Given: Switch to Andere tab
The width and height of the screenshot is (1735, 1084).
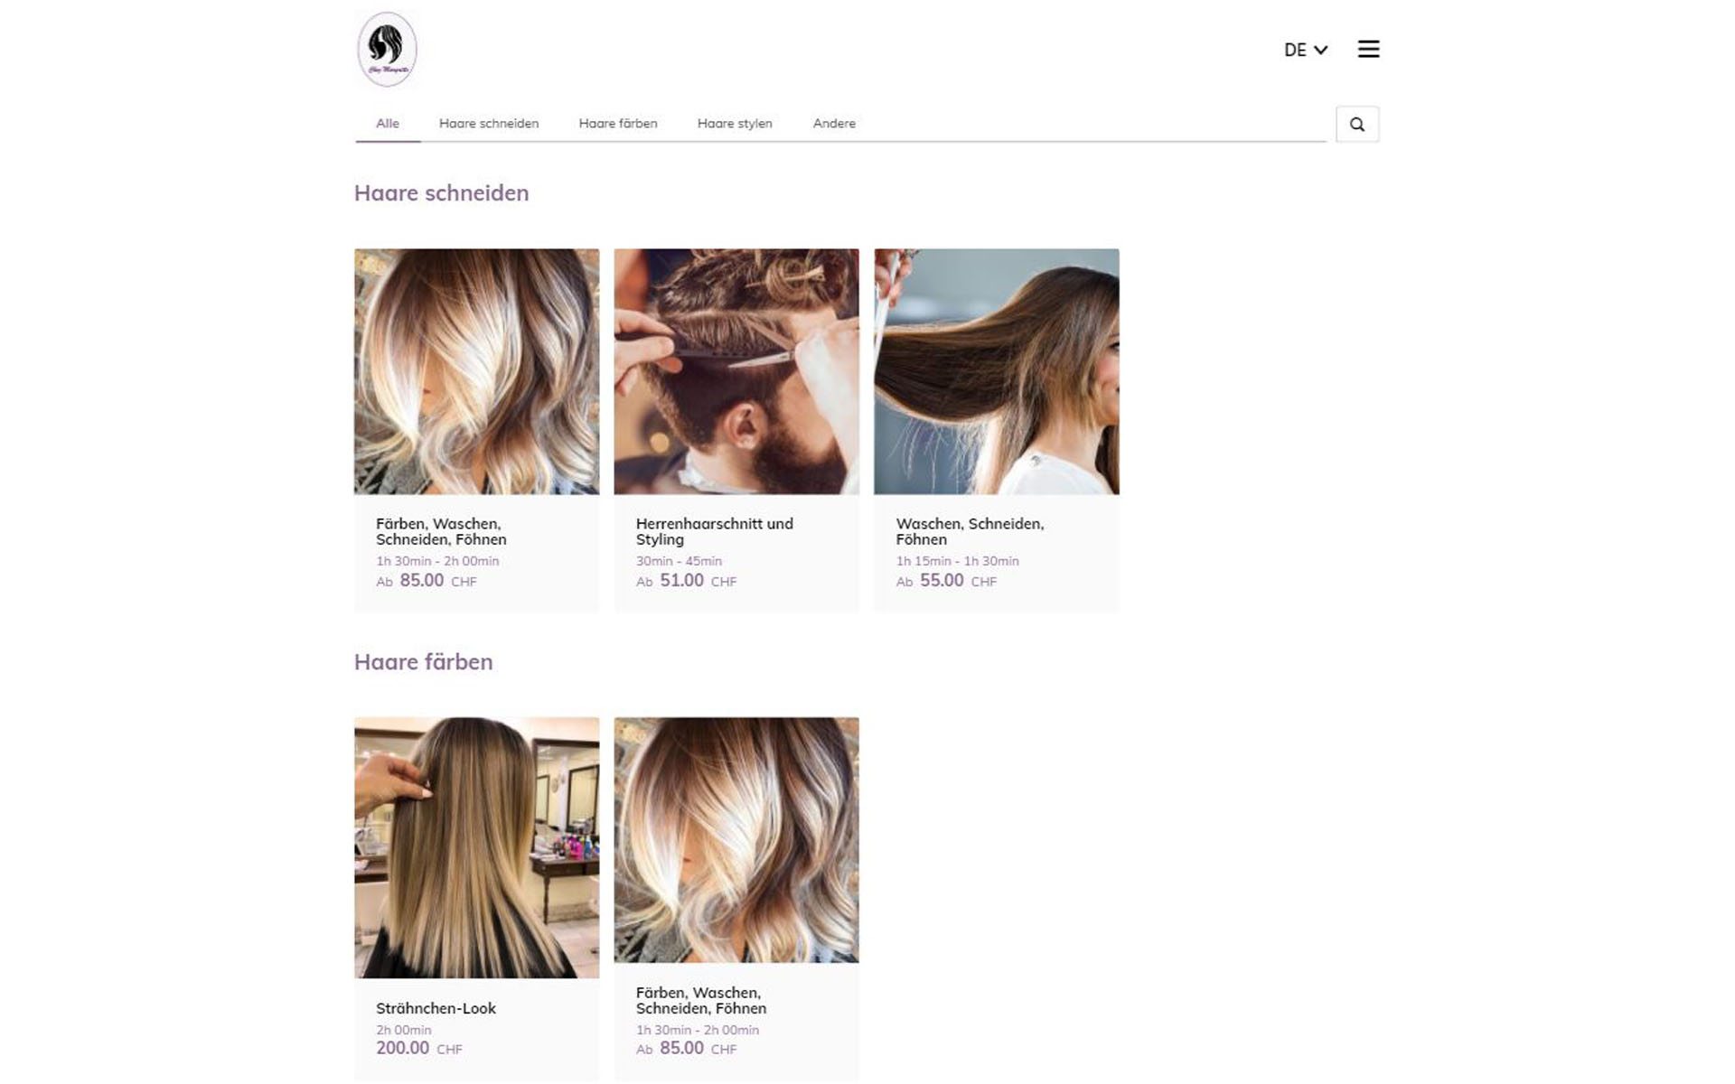Looking at the screenshot, I should pos(834,124).
